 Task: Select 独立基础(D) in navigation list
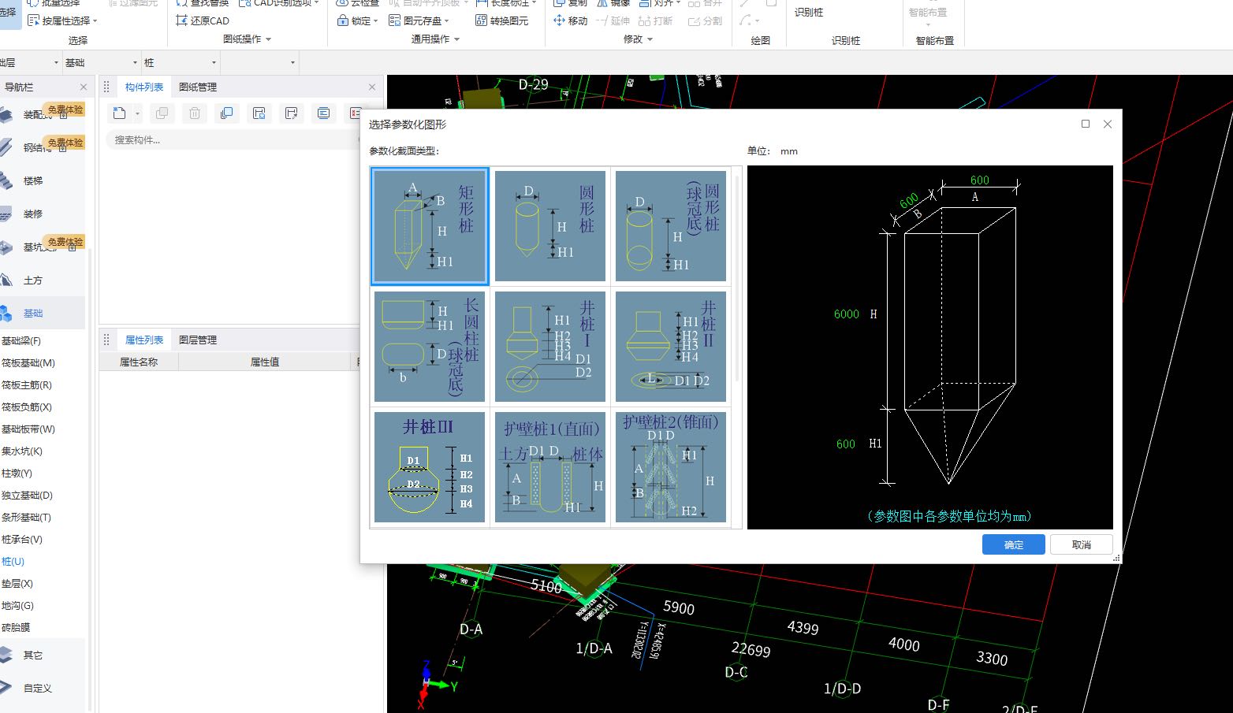click(27, 496)
